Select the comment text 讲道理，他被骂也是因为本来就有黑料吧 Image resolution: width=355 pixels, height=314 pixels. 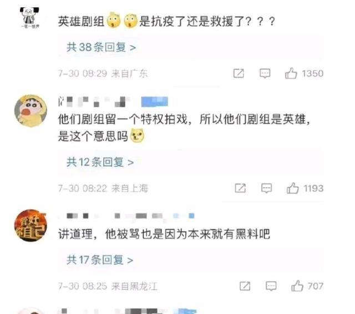click(164, 233)
